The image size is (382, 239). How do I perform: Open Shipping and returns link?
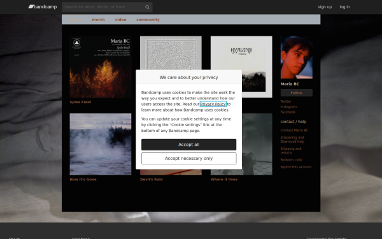[x=291, y=150]
